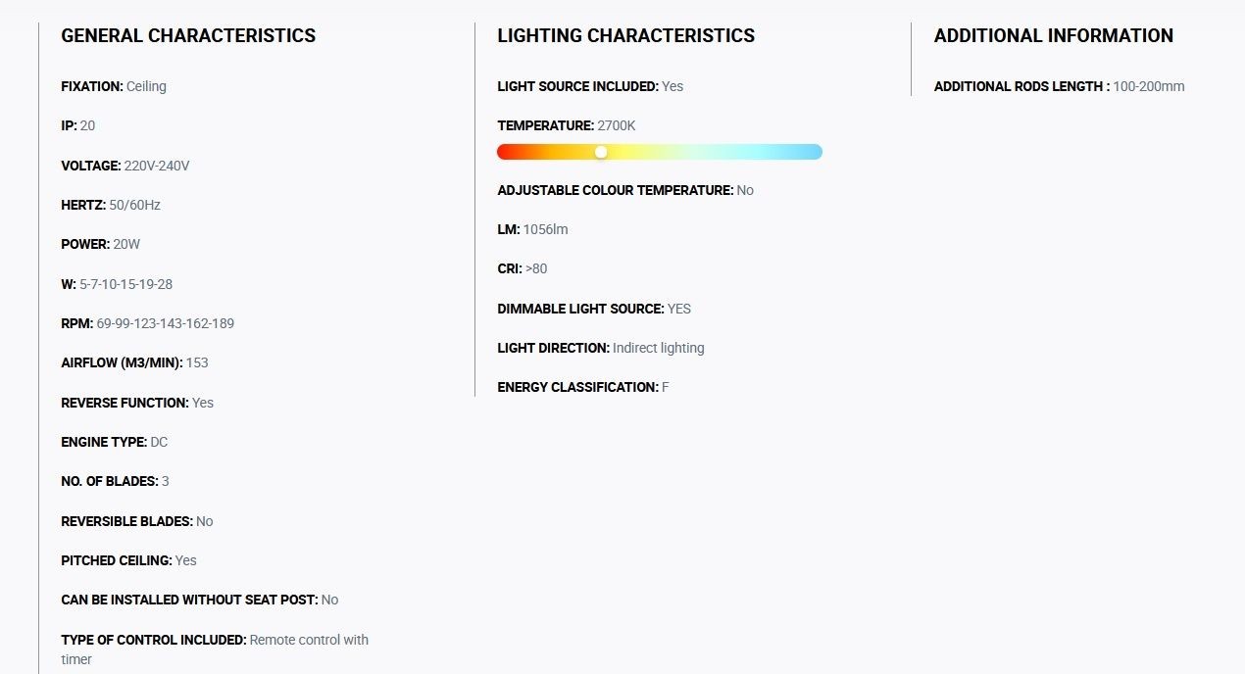Image resolution: width=1245 pixels, height=674 pixels.
Task: Click the Temperature 2700K label
Action: 567,125
